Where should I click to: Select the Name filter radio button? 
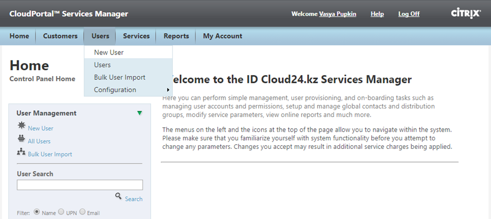37,212
